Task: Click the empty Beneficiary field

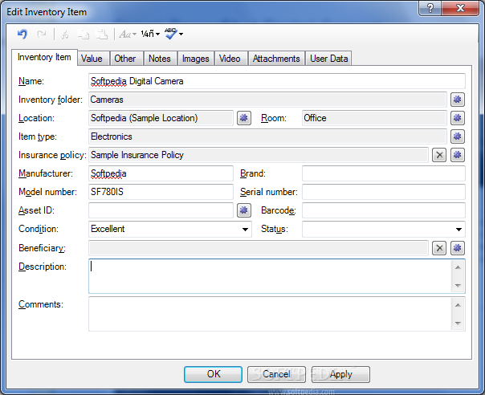Action: (x=259, y=248)
